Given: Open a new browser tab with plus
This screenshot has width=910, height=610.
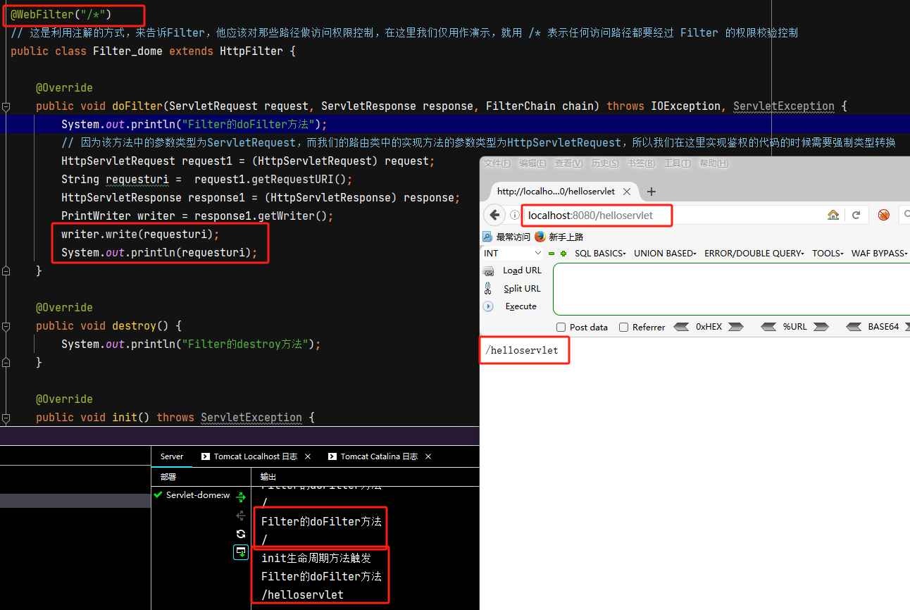Looking at the screenshot, I should [652, 192].
